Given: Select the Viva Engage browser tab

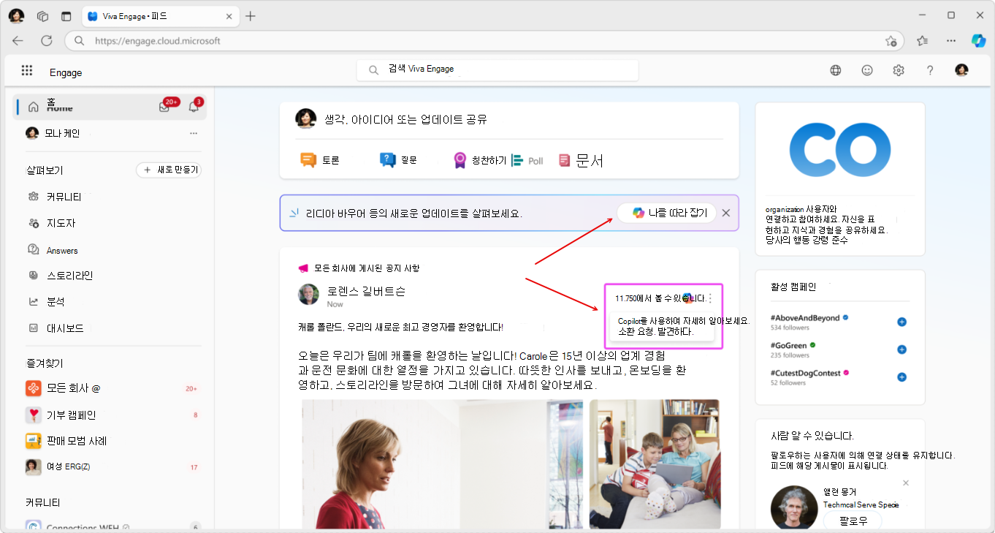Looking at the screenshot, I should [x=159, y=16].
